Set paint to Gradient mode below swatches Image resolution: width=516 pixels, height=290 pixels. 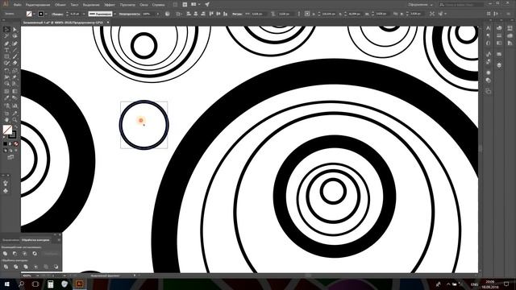point(10,143)
